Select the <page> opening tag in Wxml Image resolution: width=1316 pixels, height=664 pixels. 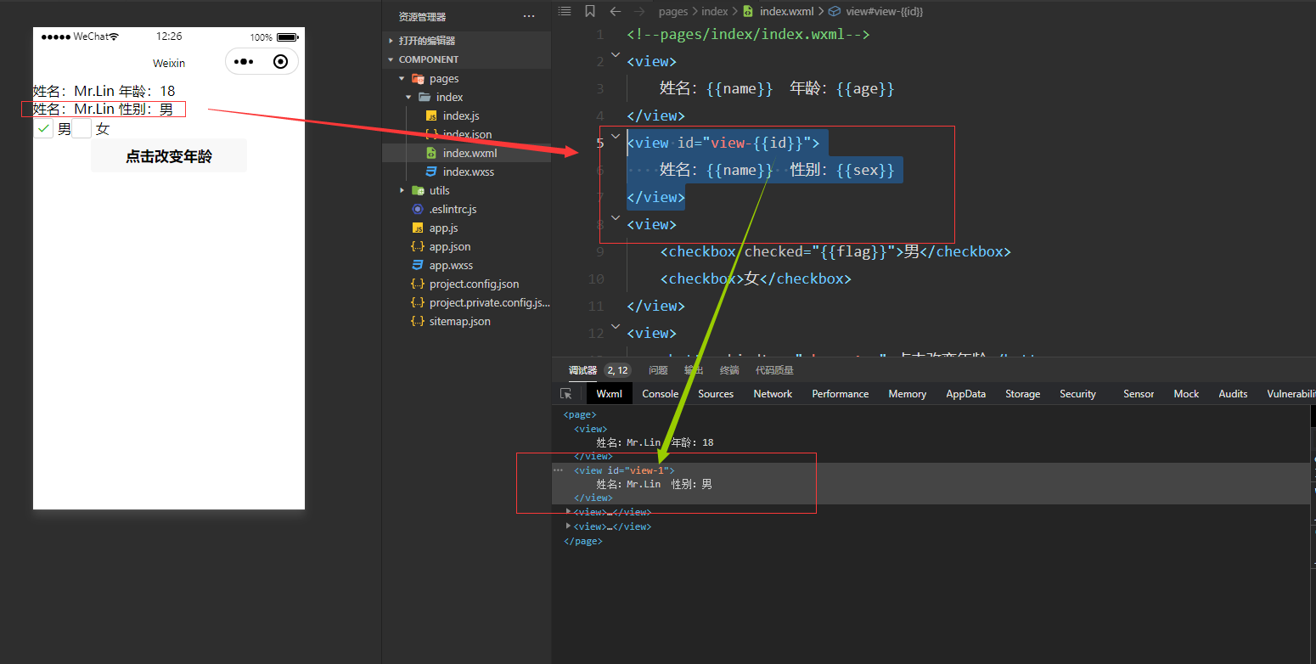580,414
